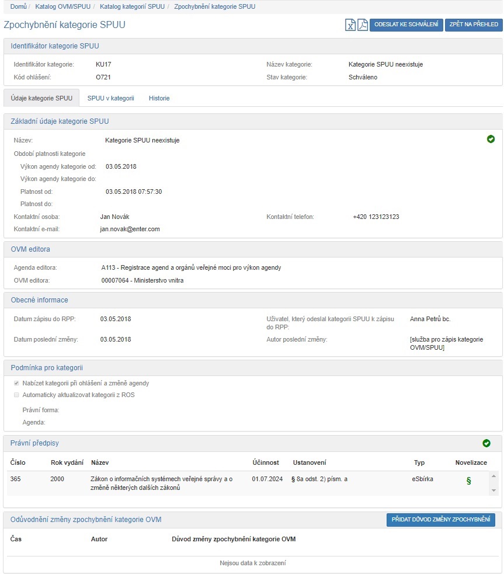This screenshot has width=504, height=574.
Task: Navigate to 'Katalog kategorií SPUU' breadcrumb
Action: point(131,6)
